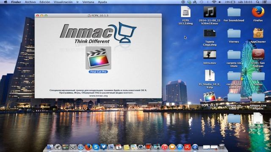This screenshot has height=152, width=271.
Task: Open the Apple menu
Action: pos(6,2)
